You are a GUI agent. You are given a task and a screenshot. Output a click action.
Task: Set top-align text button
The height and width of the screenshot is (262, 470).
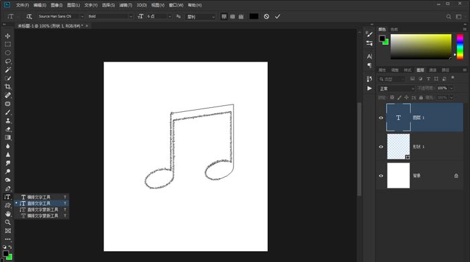[x=224, y=17]
